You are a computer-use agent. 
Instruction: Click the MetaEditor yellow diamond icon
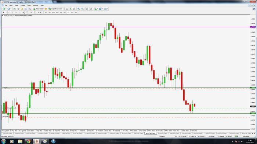[x=46, y=9]
